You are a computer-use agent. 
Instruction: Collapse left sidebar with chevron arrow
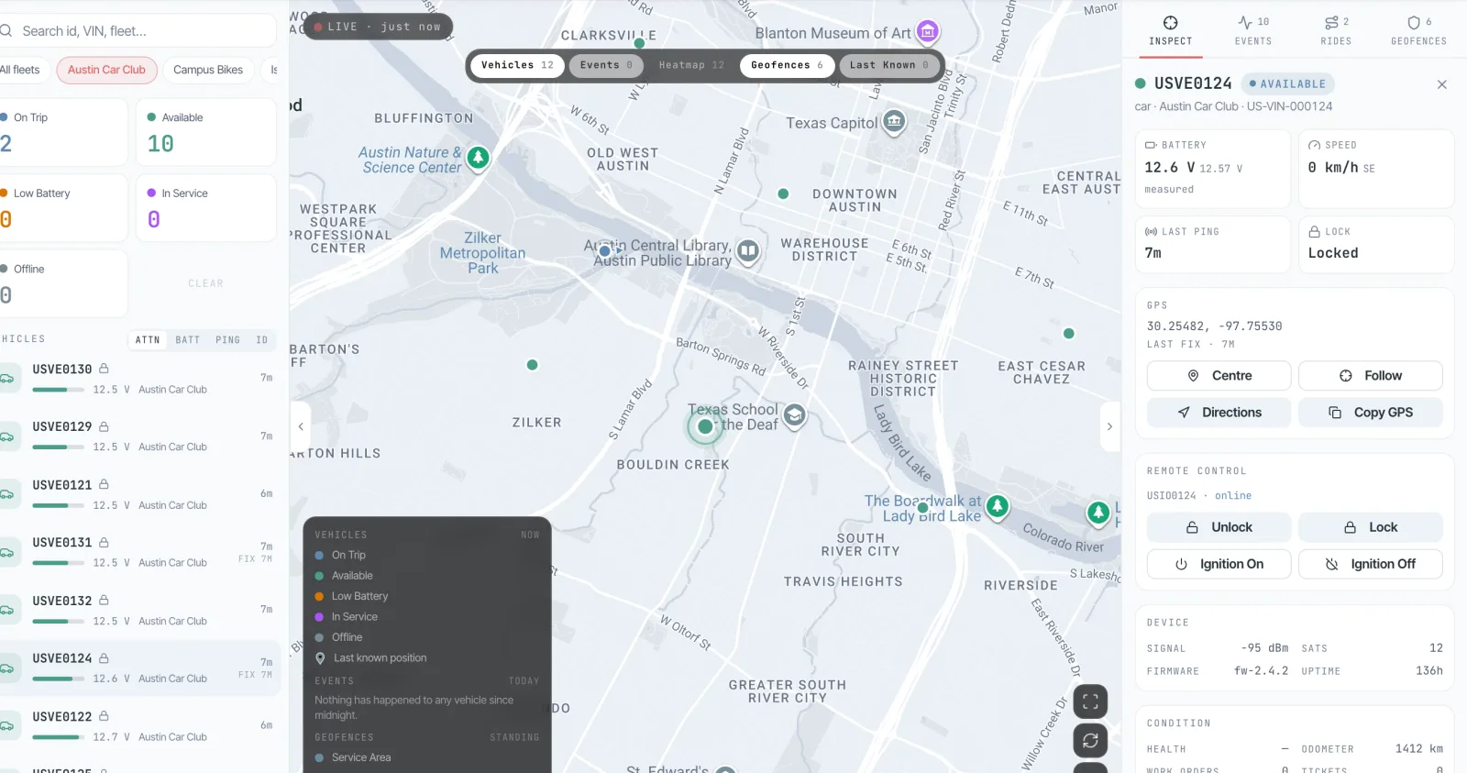pos(301,426)
